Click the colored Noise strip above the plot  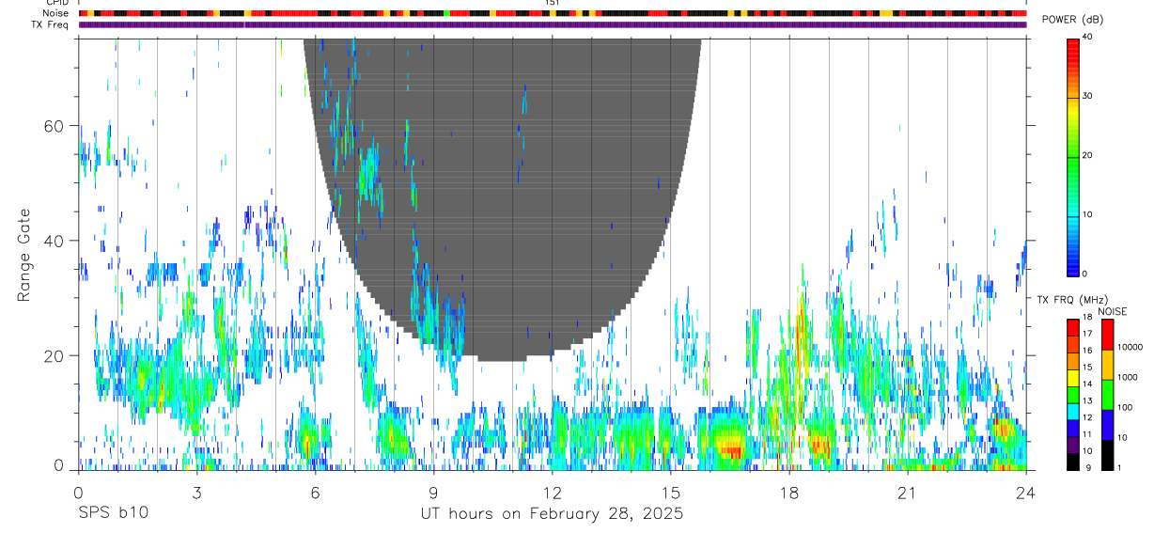pos(553,13)
